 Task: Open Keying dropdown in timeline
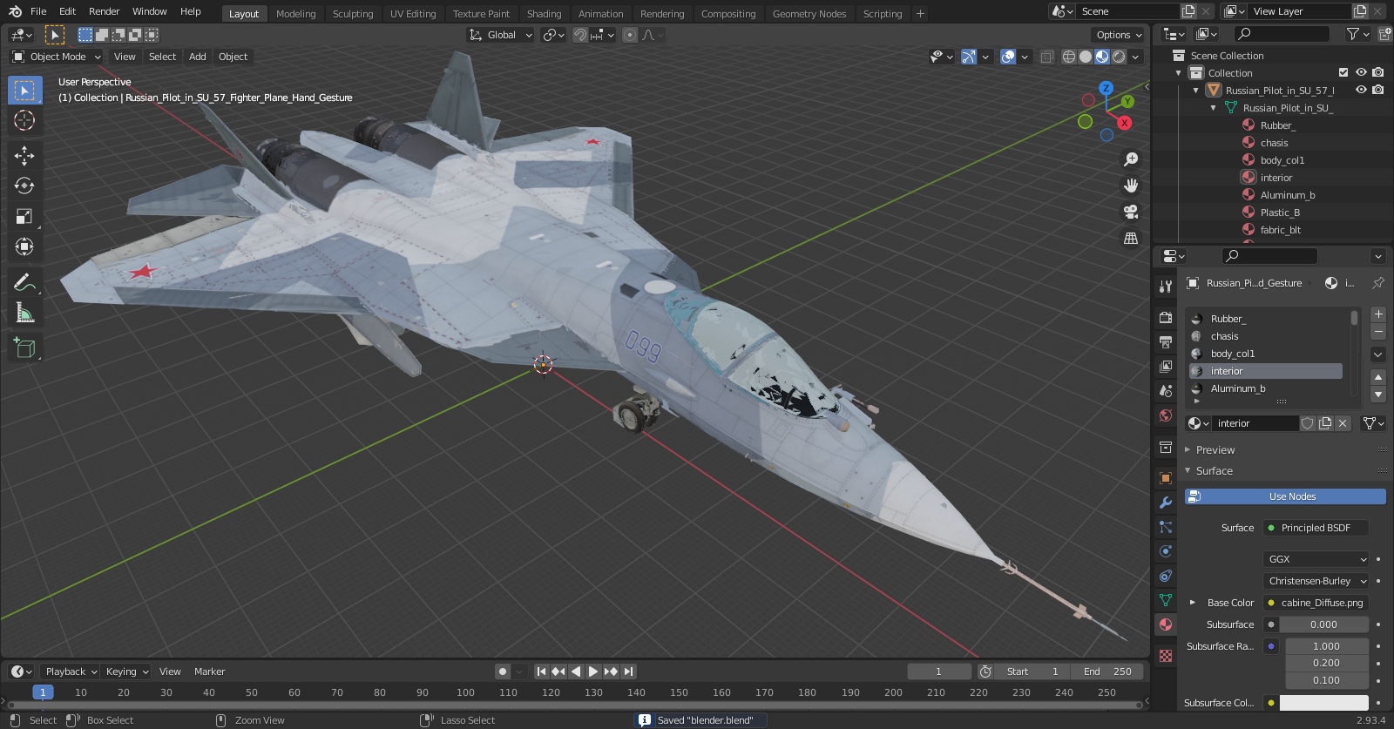(126, 672)
